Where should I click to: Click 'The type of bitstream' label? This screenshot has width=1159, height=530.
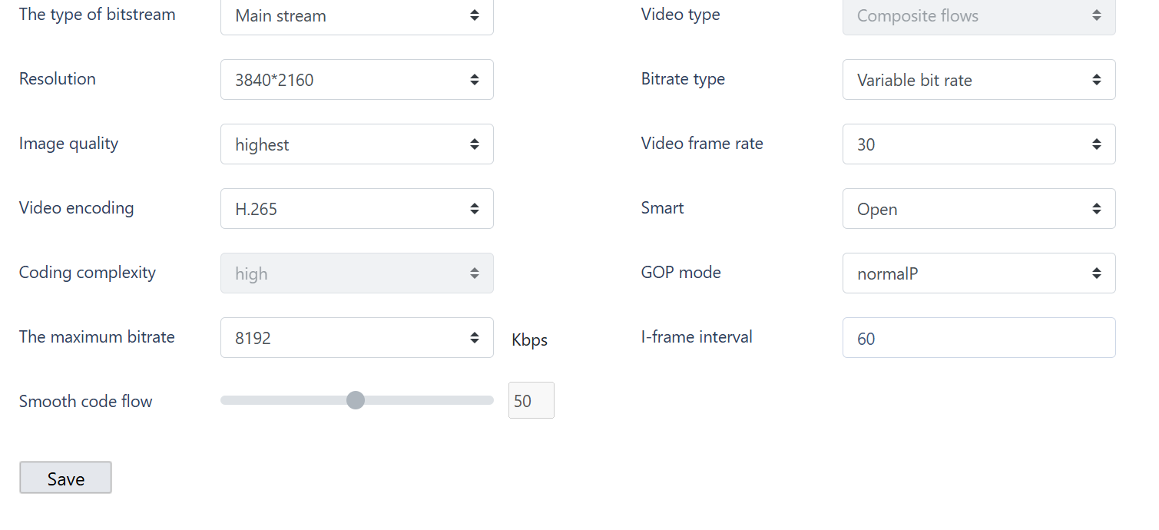[x=97, y=15]
